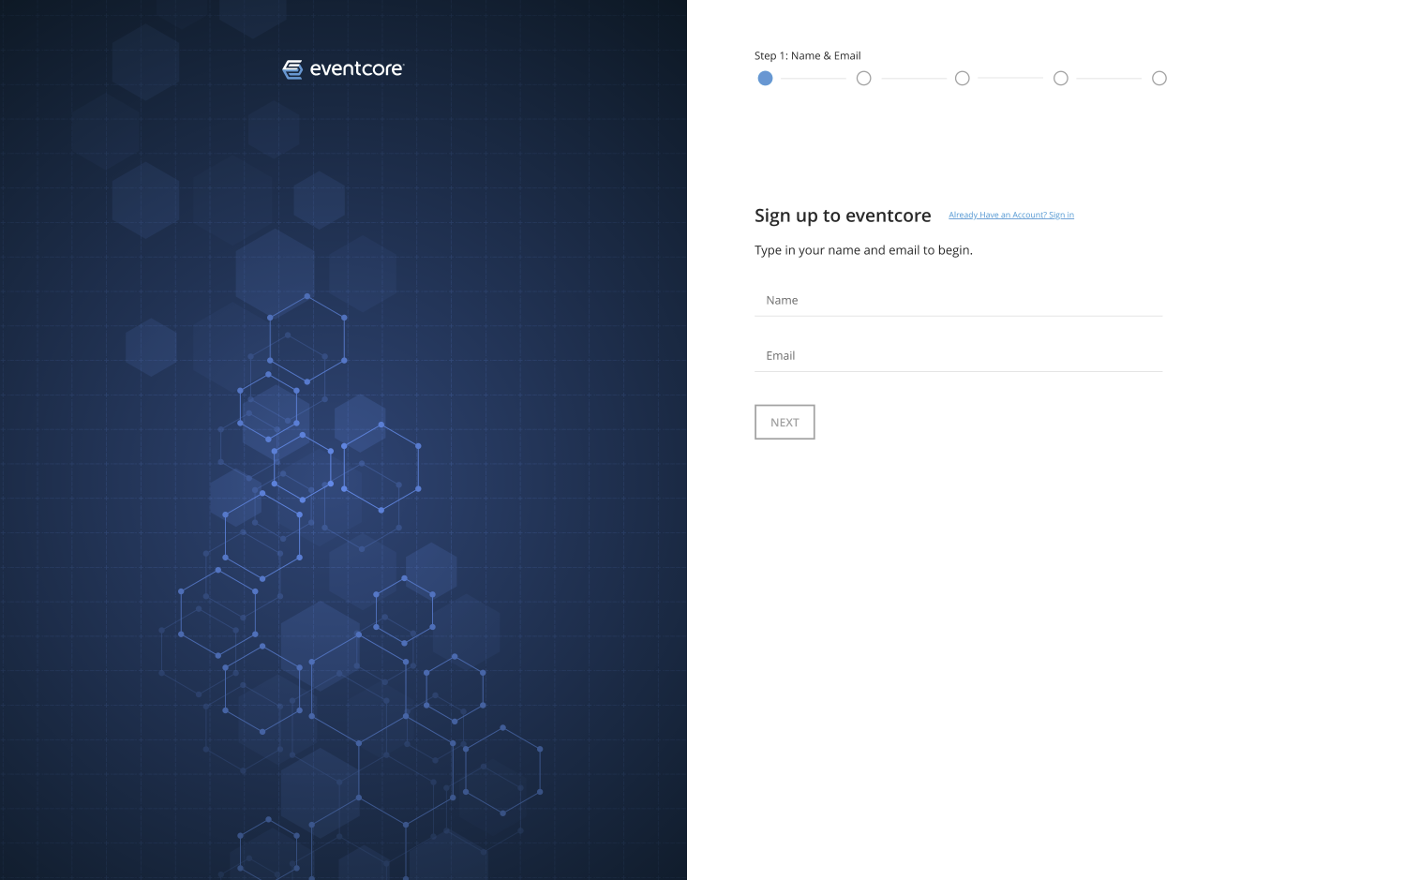This screenshot has width=1405, height=880.
Task: Click the 'Sign up to eventcore' heading
Action: click(843, 216)
